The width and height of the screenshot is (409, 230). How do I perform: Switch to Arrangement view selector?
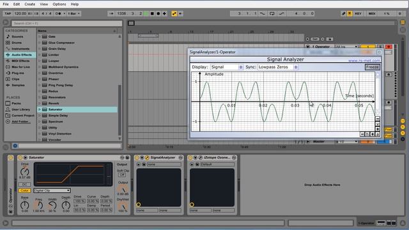403,22
